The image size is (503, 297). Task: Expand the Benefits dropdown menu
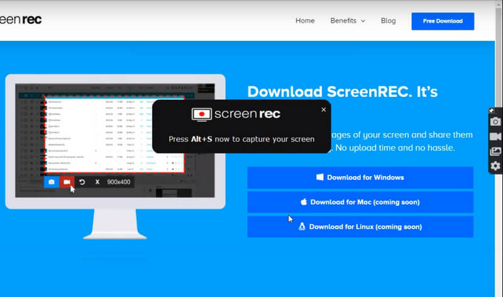point(348,21)
